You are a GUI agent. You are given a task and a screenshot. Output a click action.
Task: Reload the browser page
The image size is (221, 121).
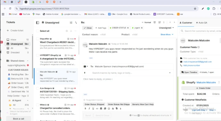pos(10,9)
